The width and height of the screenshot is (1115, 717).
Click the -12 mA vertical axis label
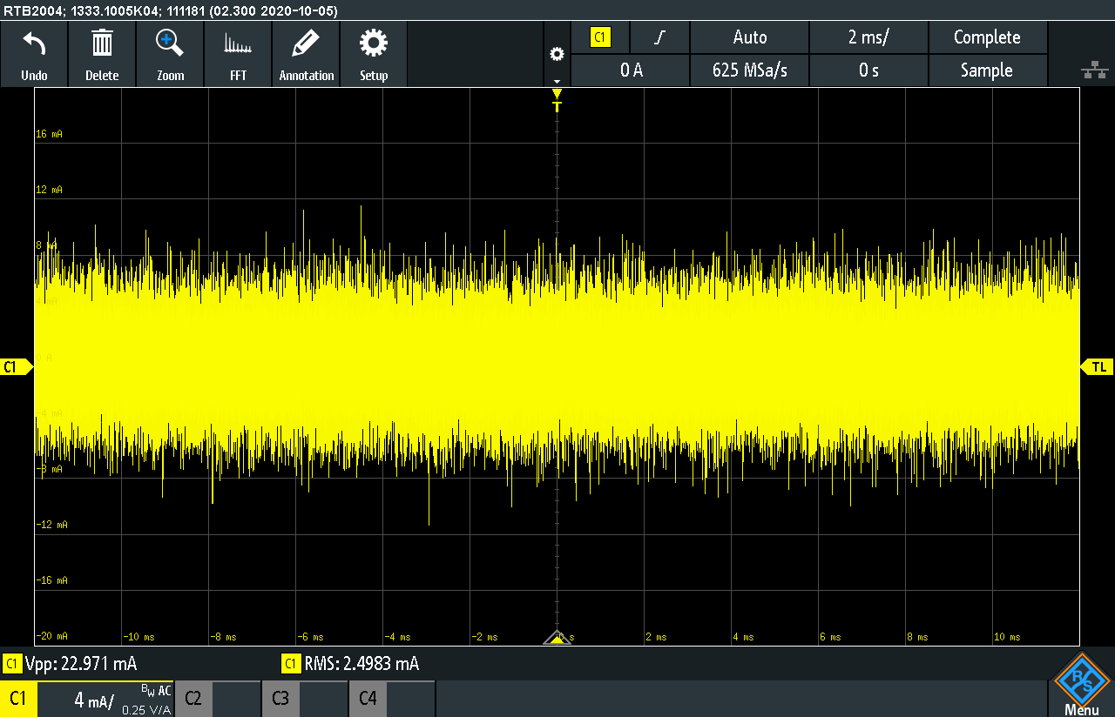coord(51,525)
